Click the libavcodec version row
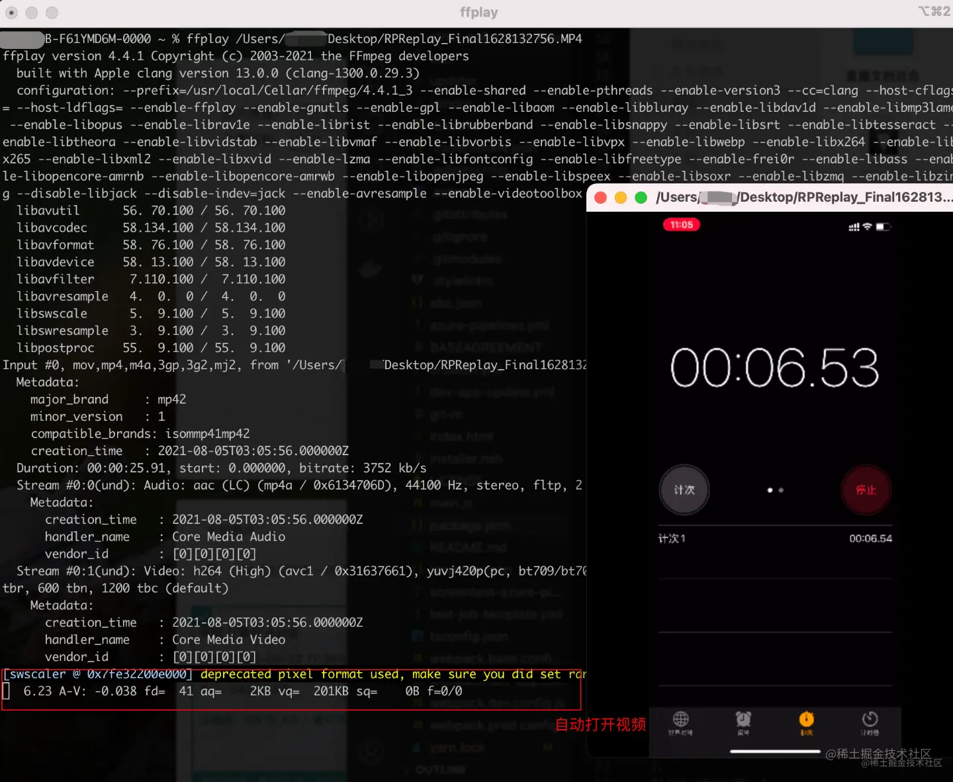 pos(151,228)
